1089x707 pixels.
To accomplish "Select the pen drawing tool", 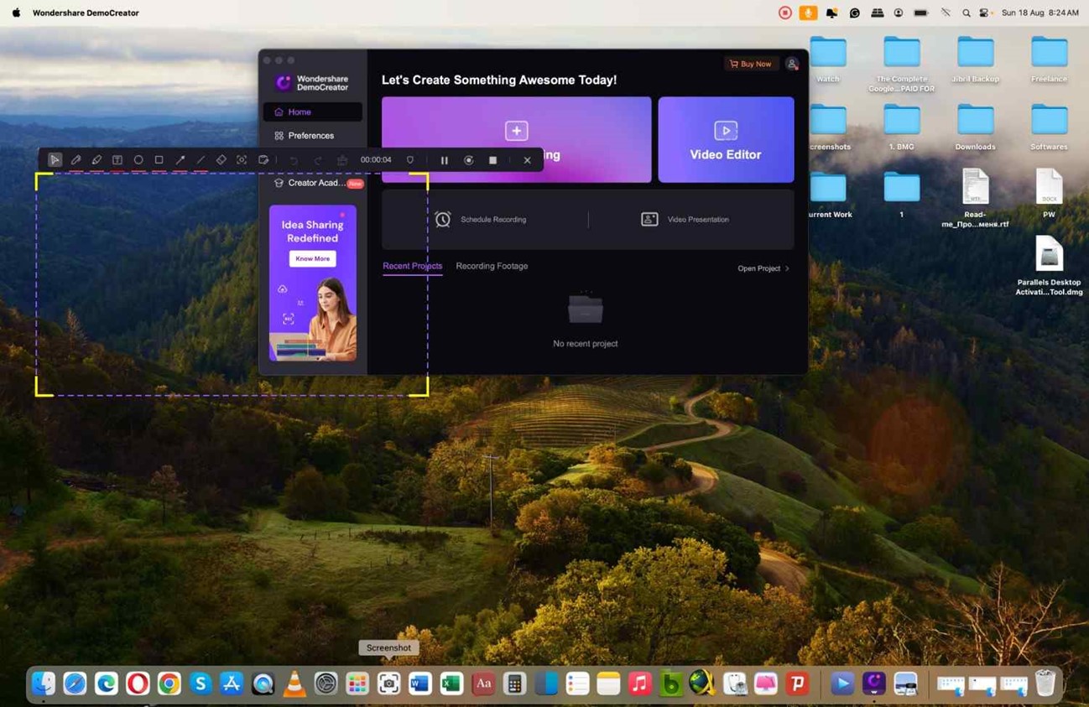I will 76,160.
